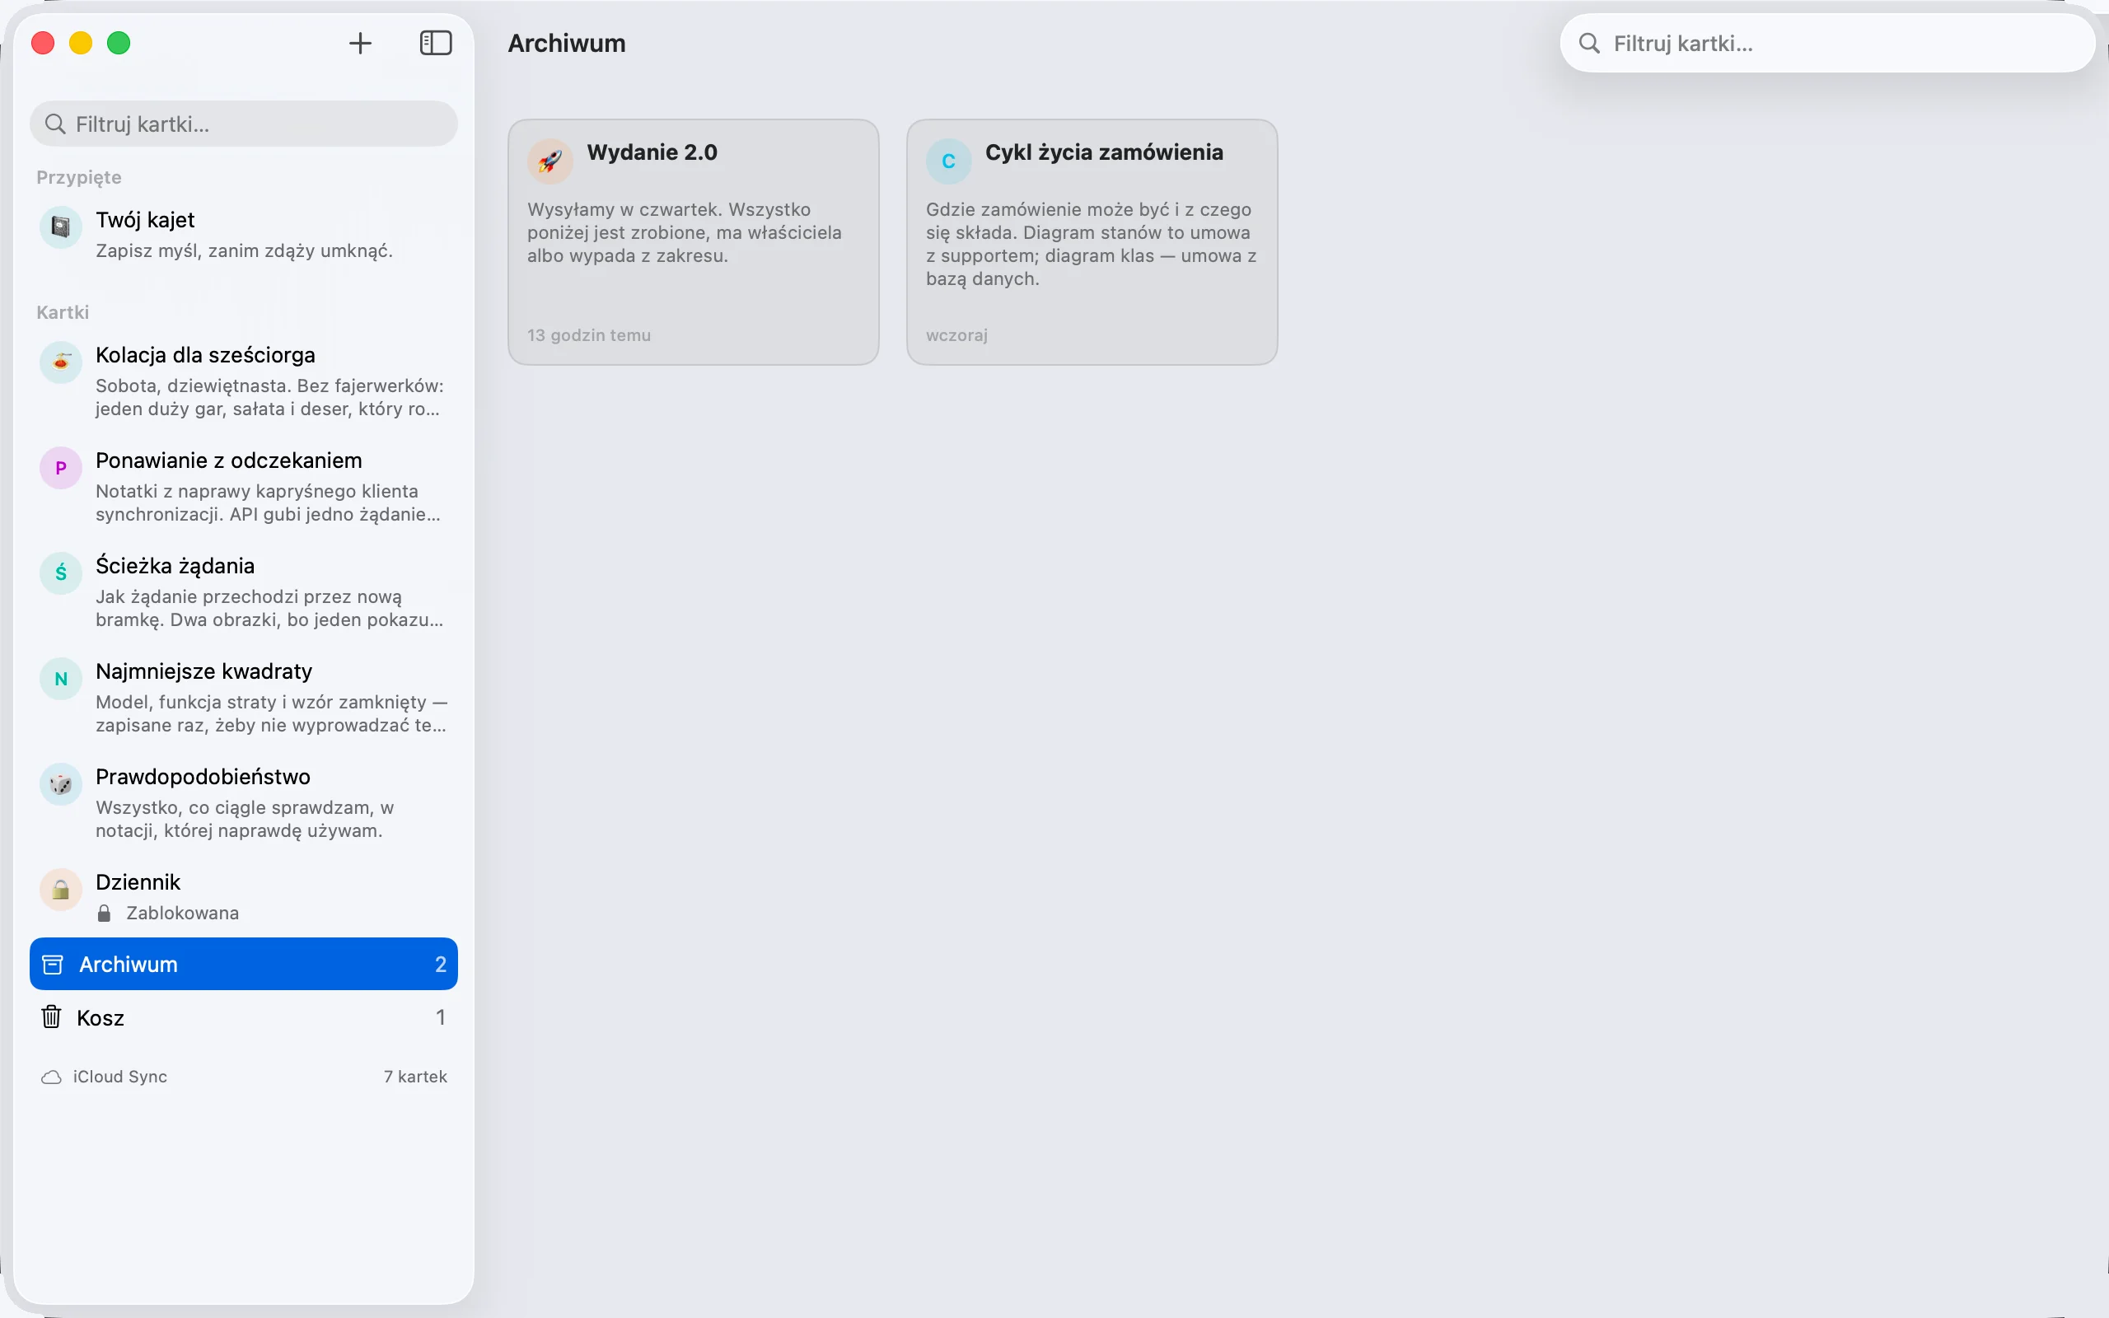Viewport: 2109px width, 1318px height.
Task: Click the Archiwum count badge 2
Action: [440, 964]
